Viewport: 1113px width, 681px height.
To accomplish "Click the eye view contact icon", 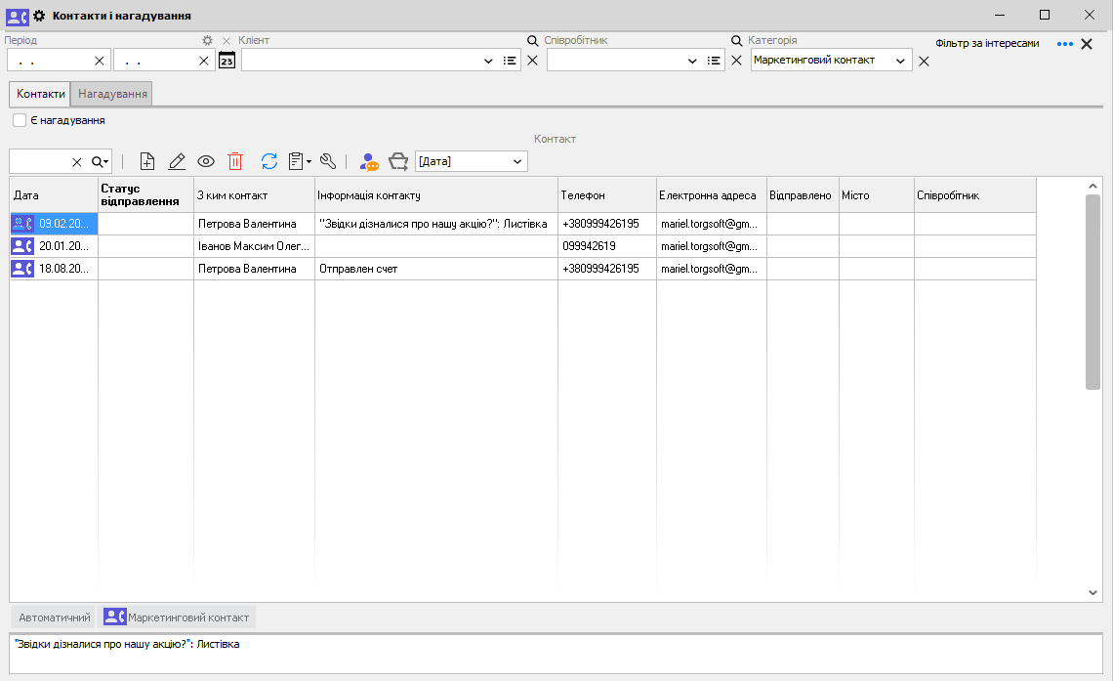I will tap(206, 161).
